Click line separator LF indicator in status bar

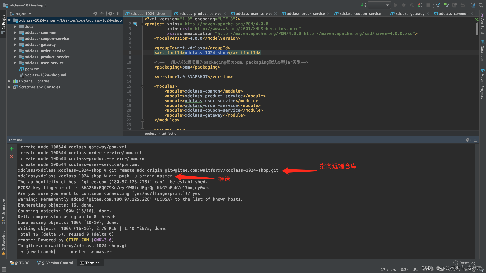tap(415, 270)
